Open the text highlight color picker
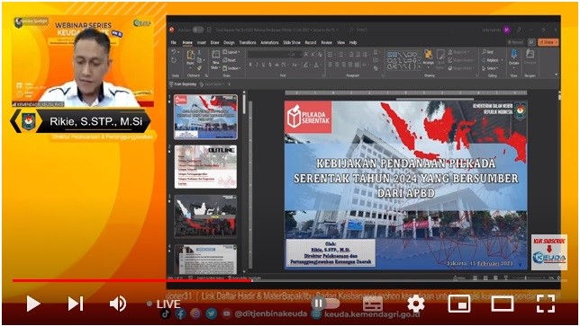The width and height of the screenshot is (580, 326). 306,65
